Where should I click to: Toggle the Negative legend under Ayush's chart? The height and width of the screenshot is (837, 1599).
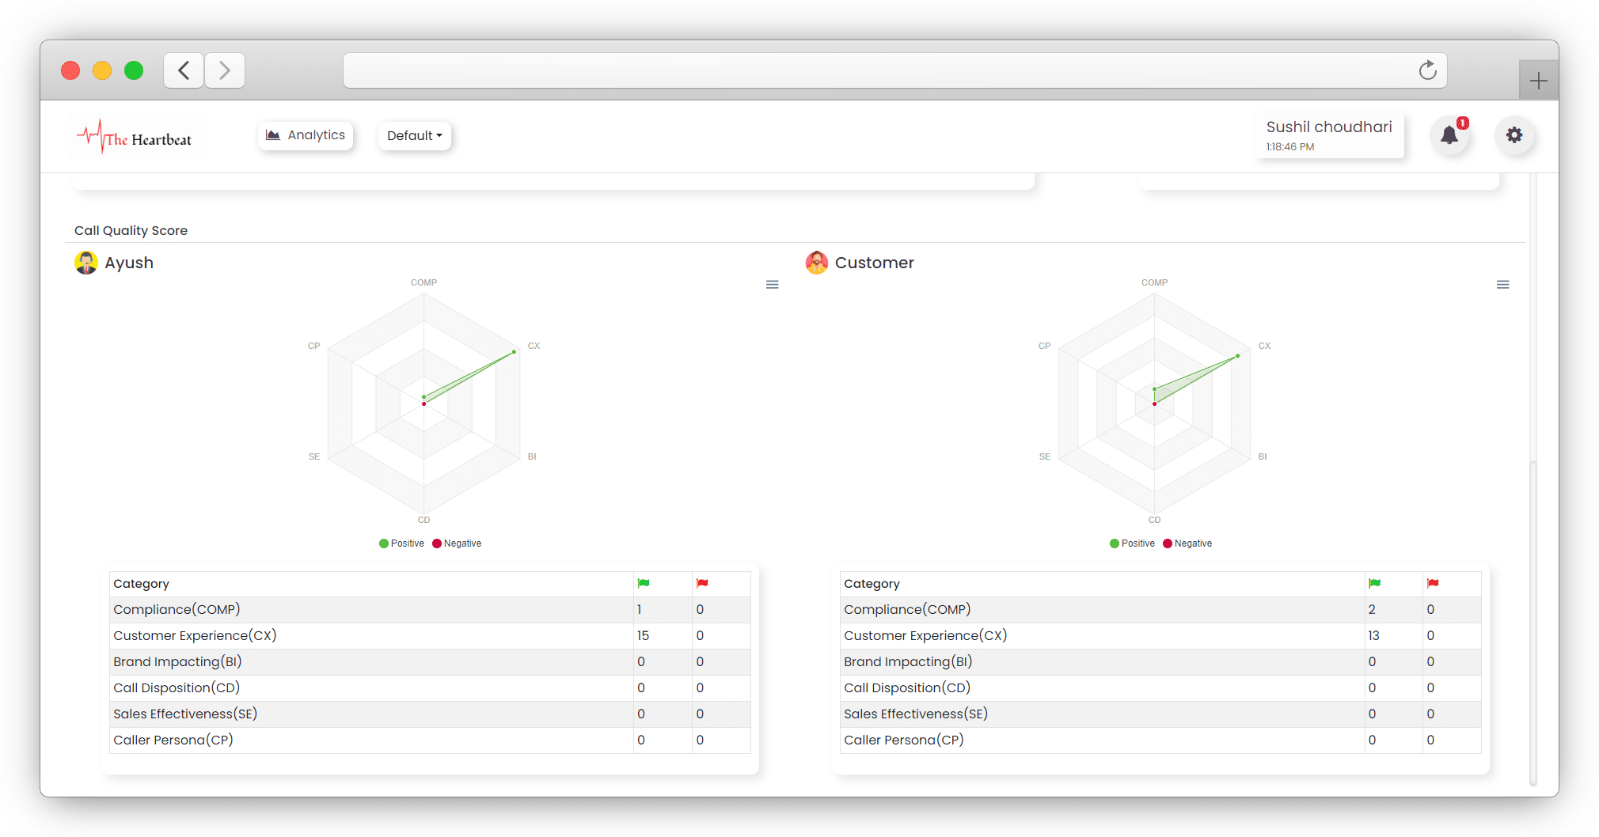457,543
